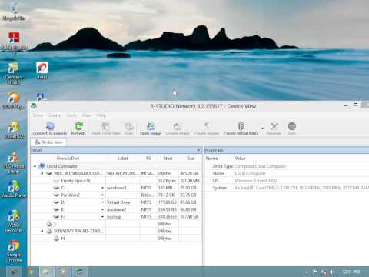Collapse the SONY DVD RW node
369x277 pixels.
(42, 231)
